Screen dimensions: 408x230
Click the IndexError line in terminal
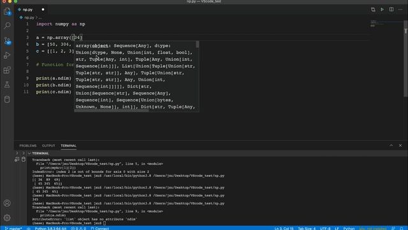(x=91, y=172)
